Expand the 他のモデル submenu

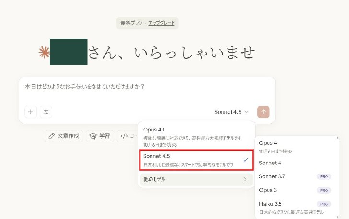(x=197, y=179)
